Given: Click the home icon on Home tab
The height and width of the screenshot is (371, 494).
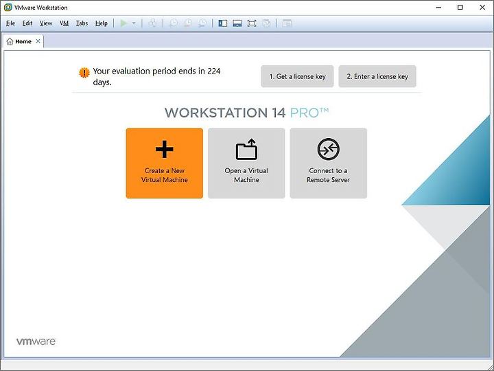Looking at the screenshot, I should (10, 41).
